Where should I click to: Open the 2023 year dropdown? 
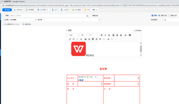pyautogui.click(x=93, y=77)
